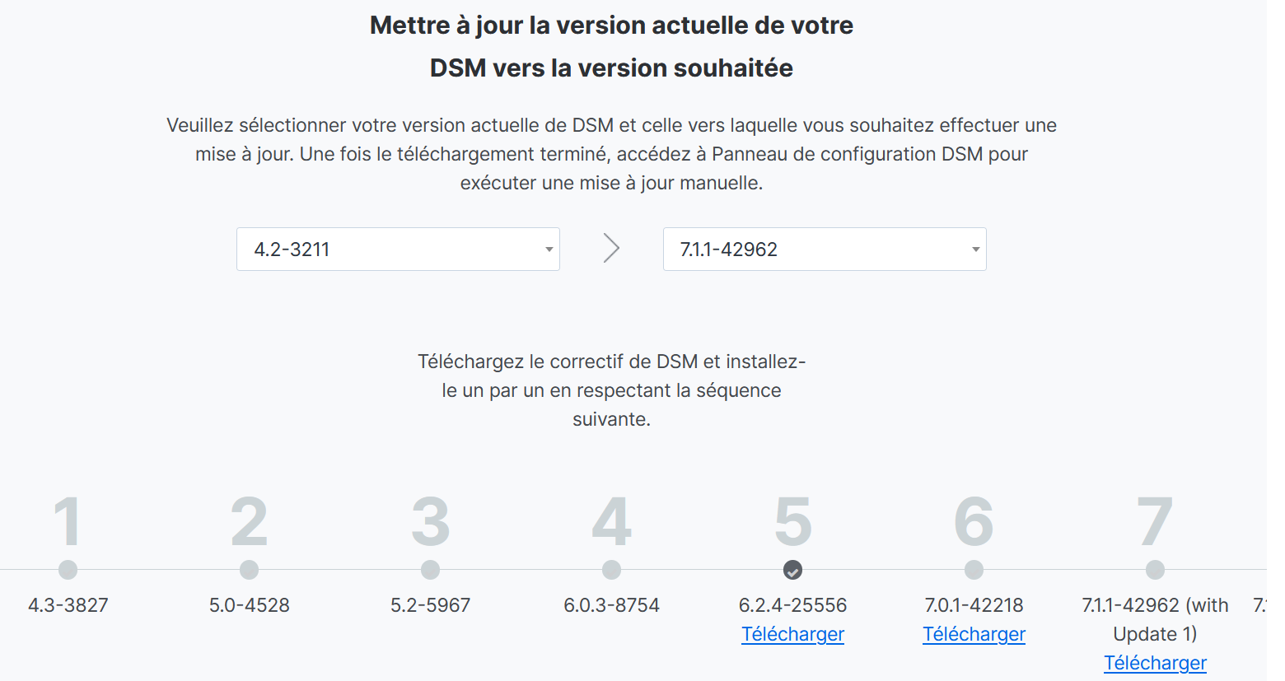Download 7.1.1-42962 with Update 1

[1155, 663]
